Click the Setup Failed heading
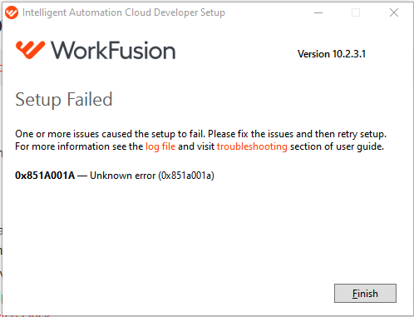 (x=64, y=100)
